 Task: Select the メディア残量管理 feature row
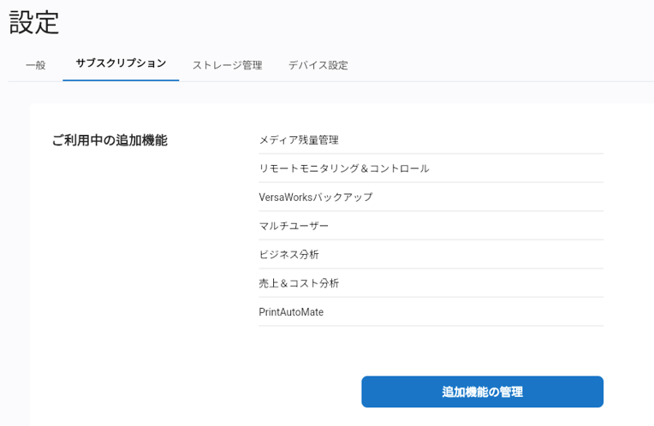431,140
